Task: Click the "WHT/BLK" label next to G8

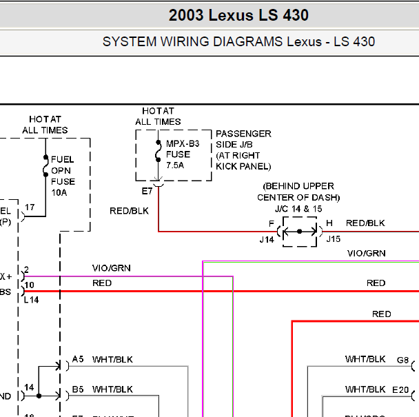Action: [x=365, y=359]
